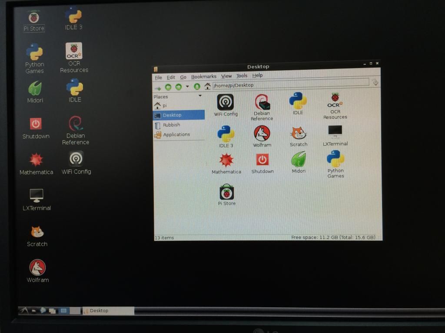The image size is (445, 333).
Task: Open the Tools menu
Action: coord(242,75)
